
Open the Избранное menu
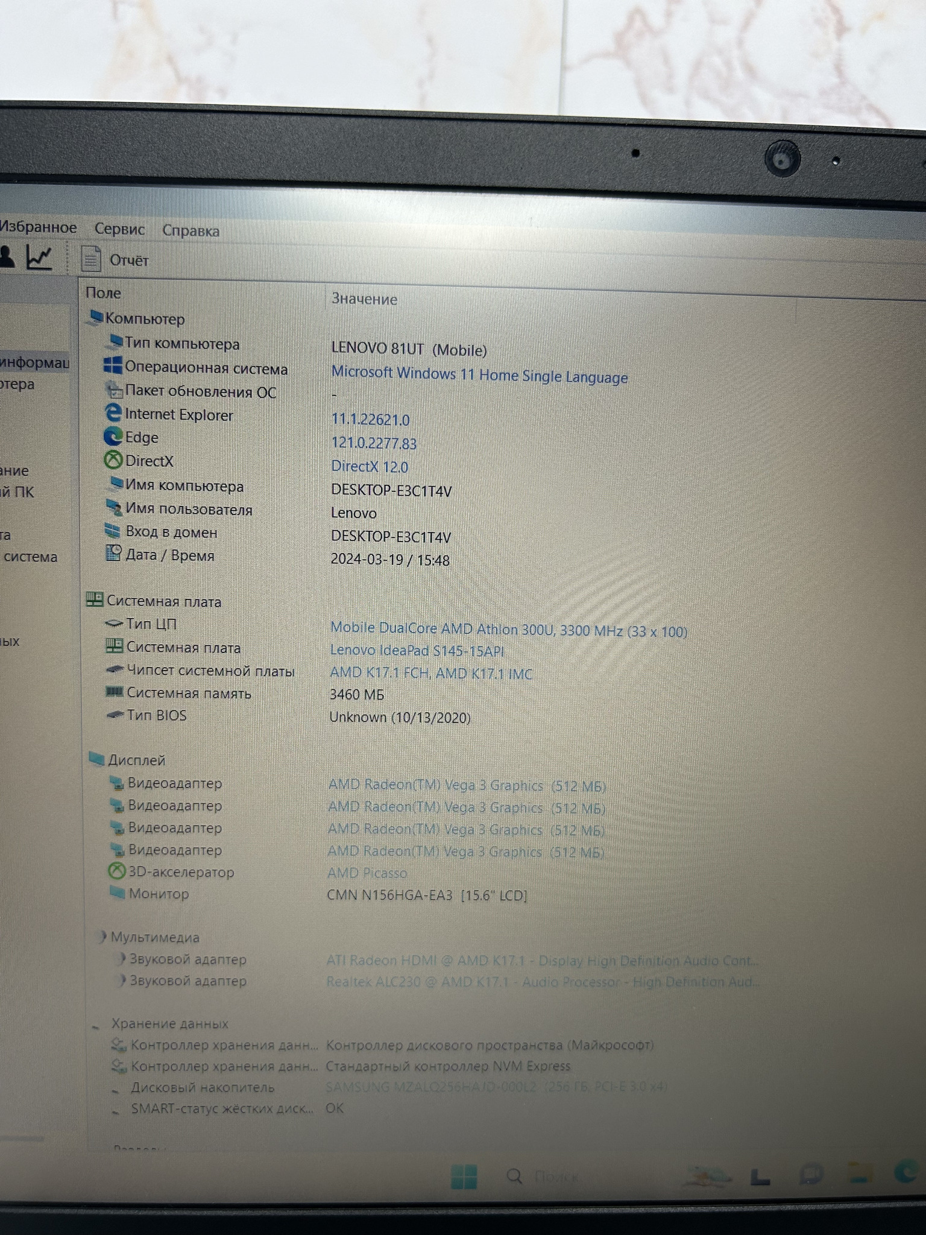coord(38,227)
